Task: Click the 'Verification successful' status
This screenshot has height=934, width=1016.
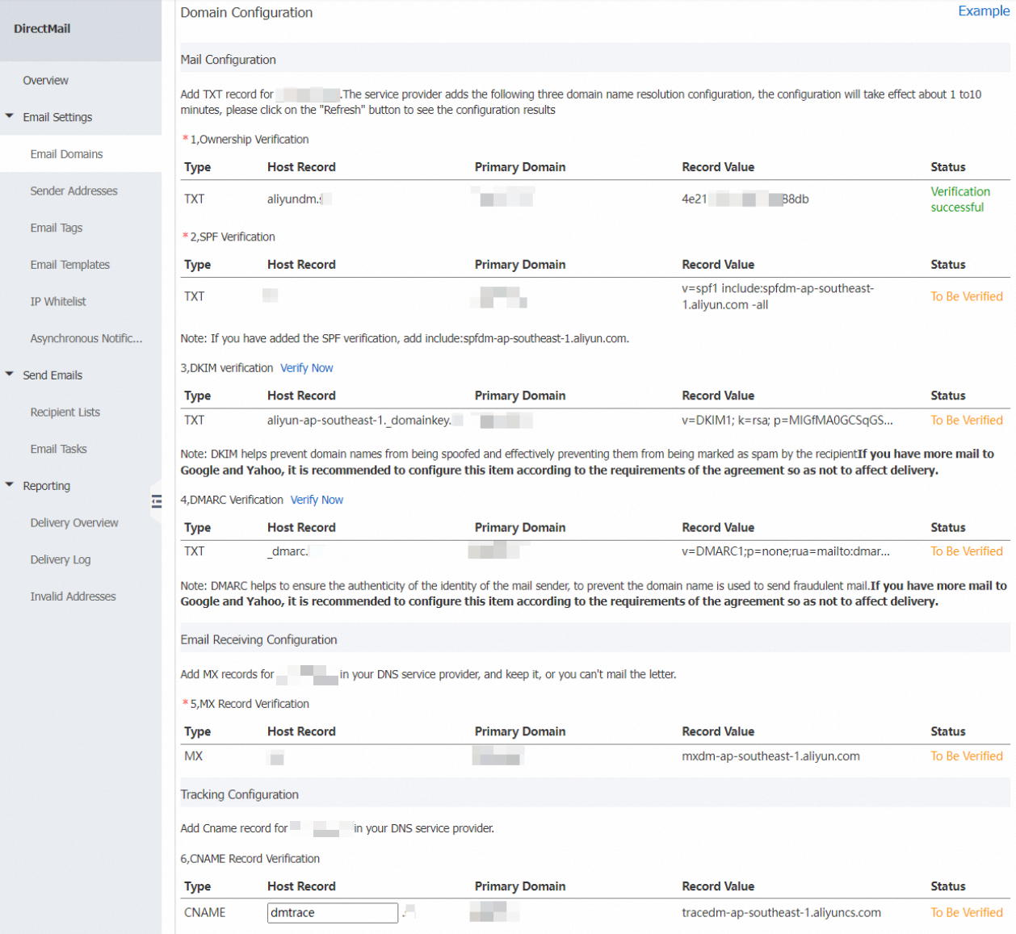Action: (x=960, y=199)
